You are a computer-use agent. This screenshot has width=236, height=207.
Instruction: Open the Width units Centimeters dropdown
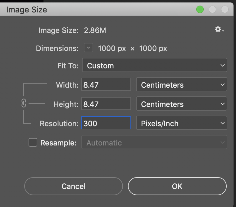181,85
